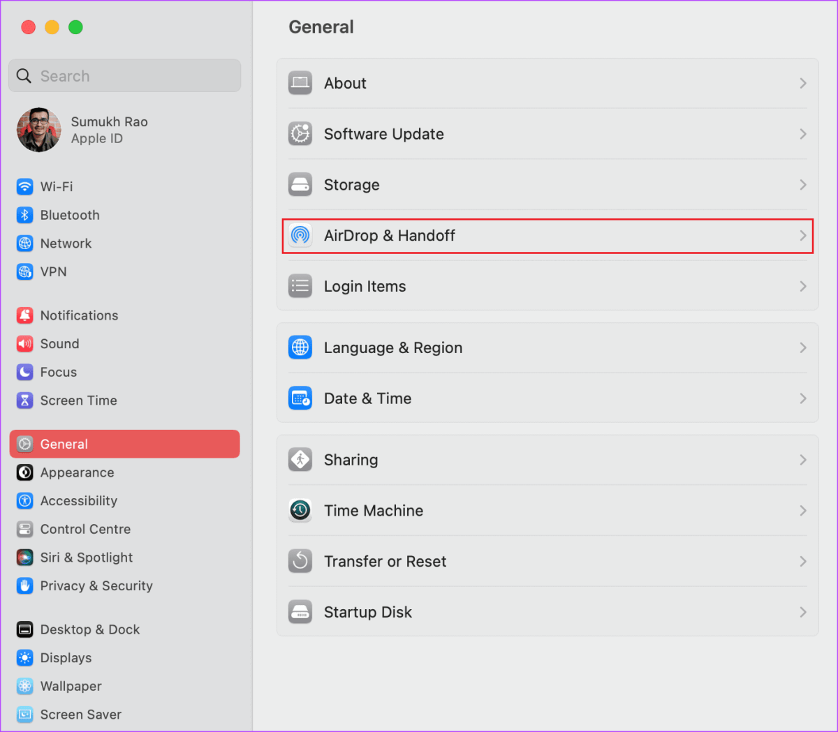Click the General page heading
The image size is (838, 732).
pyautogui.click(x=321, y=27)
